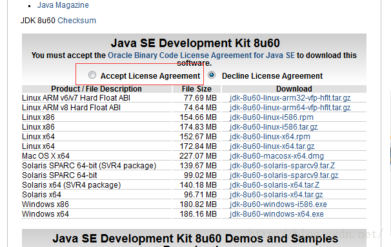This screenshot has height=247, width=391.
Task: Select the Accept License Agreement radio button
Action: click(92, 75)
